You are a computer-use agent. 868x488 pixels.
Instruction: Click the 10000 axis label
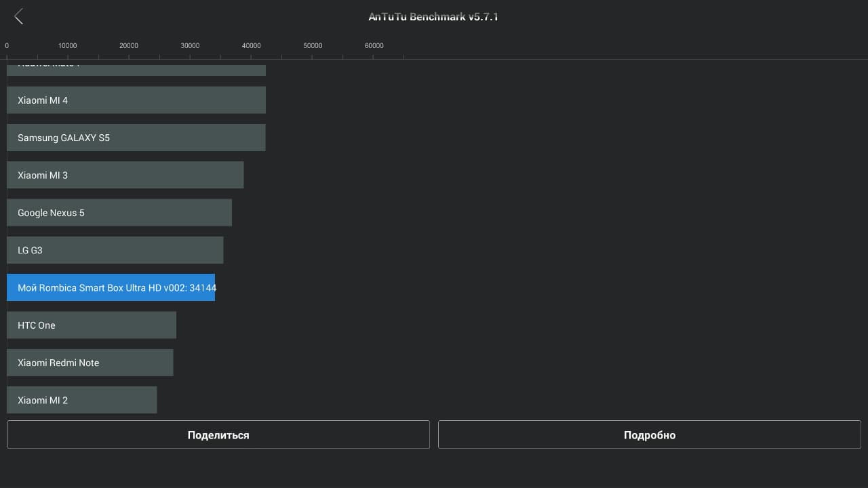coord(68,46)
